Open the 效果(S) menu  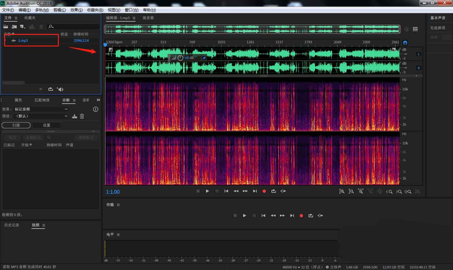pos(76,10)
